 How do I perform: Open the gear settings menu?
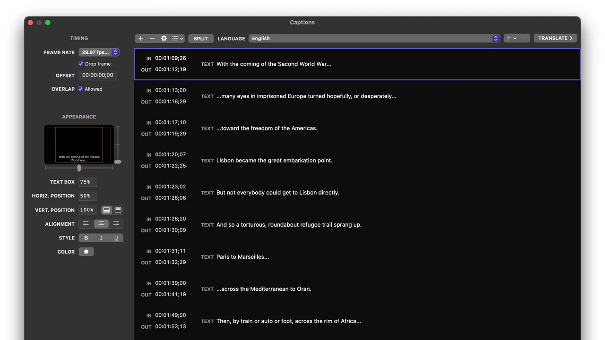(x=164, y=38)
